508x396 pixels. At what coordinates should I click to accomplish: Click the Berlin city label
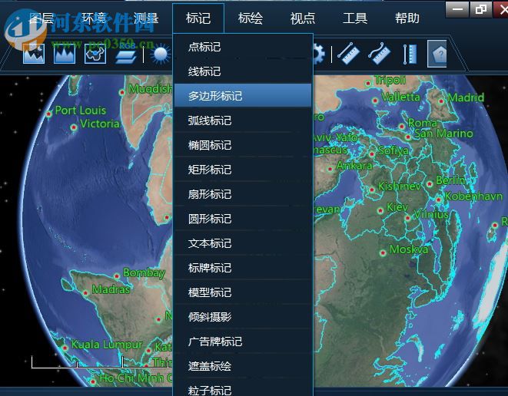coord(450,180)
